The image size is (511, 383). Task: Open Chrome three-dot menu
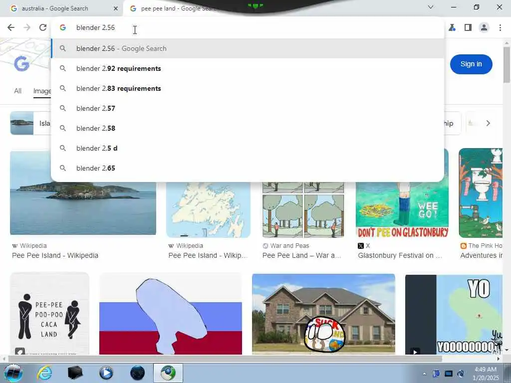[500, 28]
